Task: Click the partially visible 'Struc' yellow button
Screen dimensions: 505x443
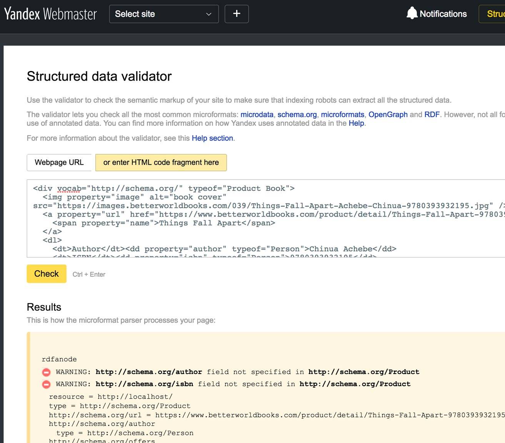Action: tap(492, 14)
